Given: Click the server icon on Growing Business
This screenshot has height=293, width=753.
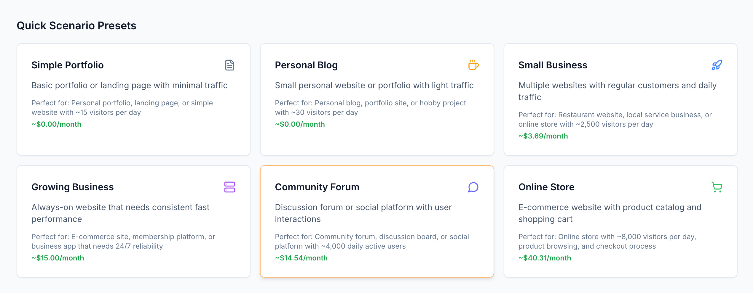Looking at the screenshot, I should (230, 187).
